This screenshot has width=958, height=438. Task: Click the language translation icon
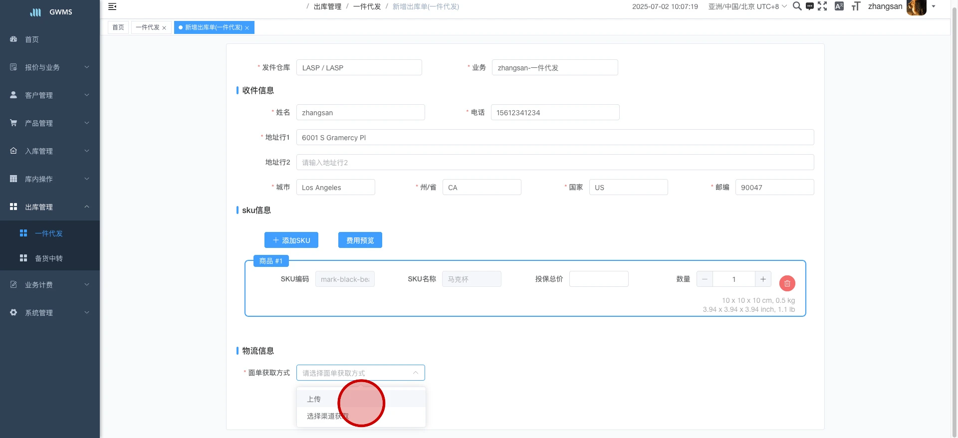[839, 6]
